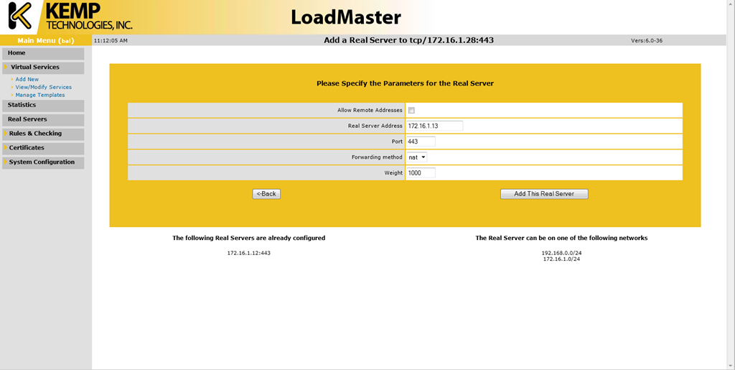Image resolution: width=735 pixels, height=370 pixels.
Task: Click the Real Server Address field
Action: (x=434, y=126)
